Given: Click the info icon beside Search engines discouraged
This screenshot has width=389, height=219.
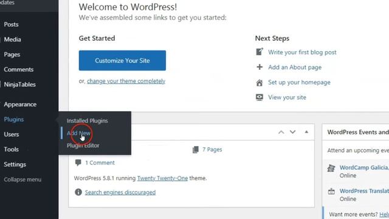Looking at the screenshot, I should point(78,192).
